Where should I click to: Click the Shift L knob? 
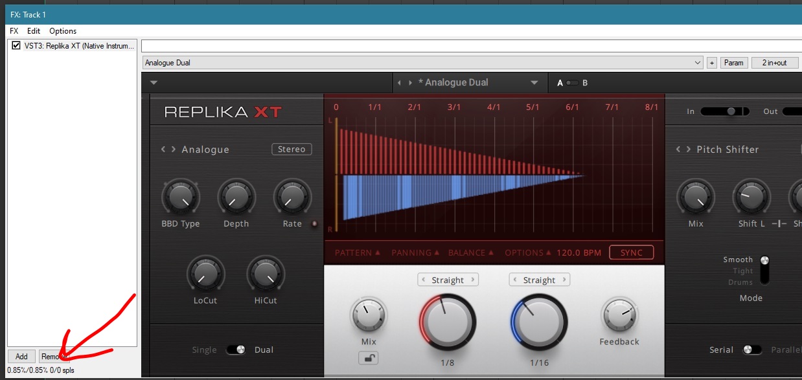751,197
